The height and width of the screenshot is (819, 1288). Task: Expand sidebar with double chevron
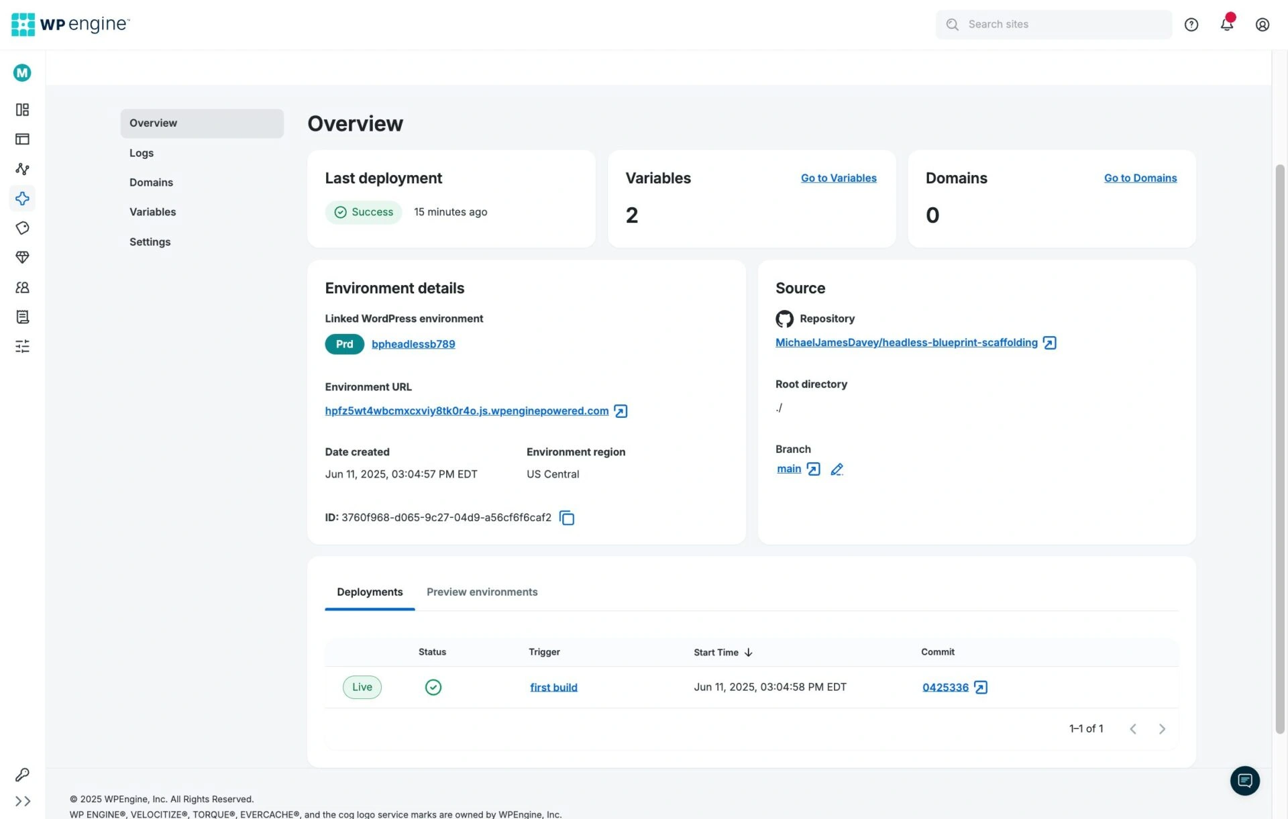pyautogui.click(x=22, y=801)
